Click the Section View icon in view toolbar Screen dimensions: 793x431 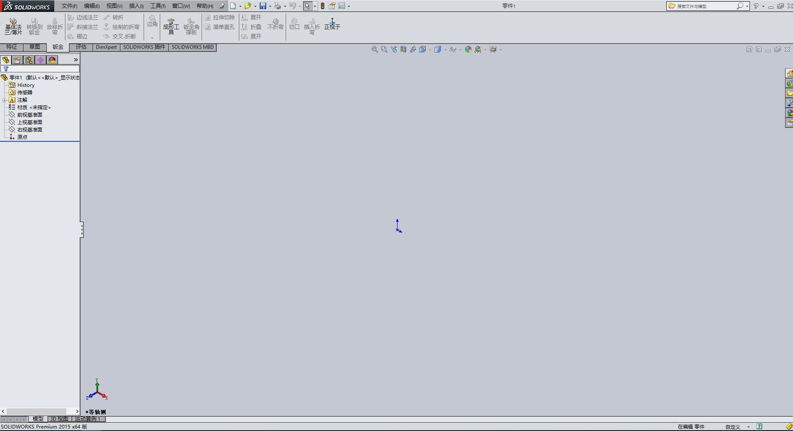click(403, 49)
